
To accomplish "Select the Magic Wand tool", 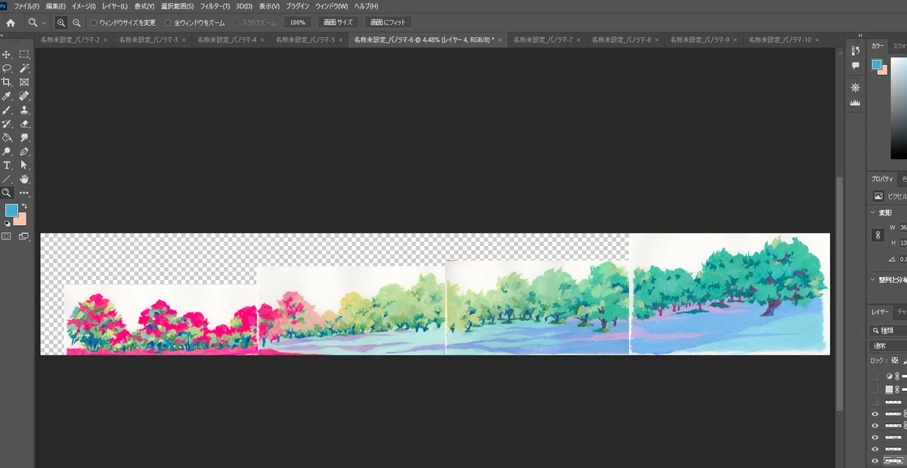I will 24,68.
